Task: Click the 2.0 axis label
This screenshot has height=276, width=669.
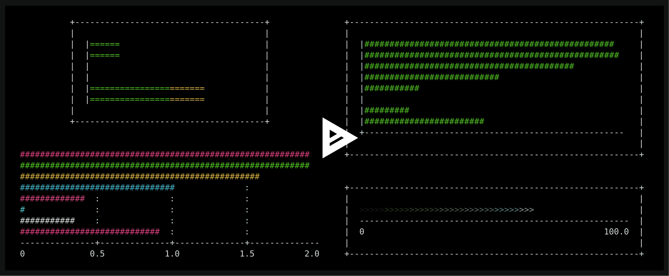Action: pyautogui.click(x=312, y=254)
